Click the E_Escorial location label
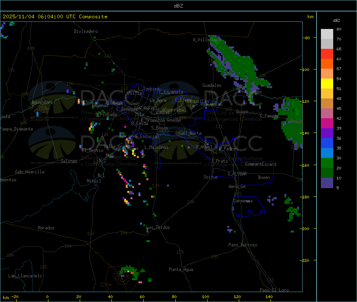 coord(147,137)
